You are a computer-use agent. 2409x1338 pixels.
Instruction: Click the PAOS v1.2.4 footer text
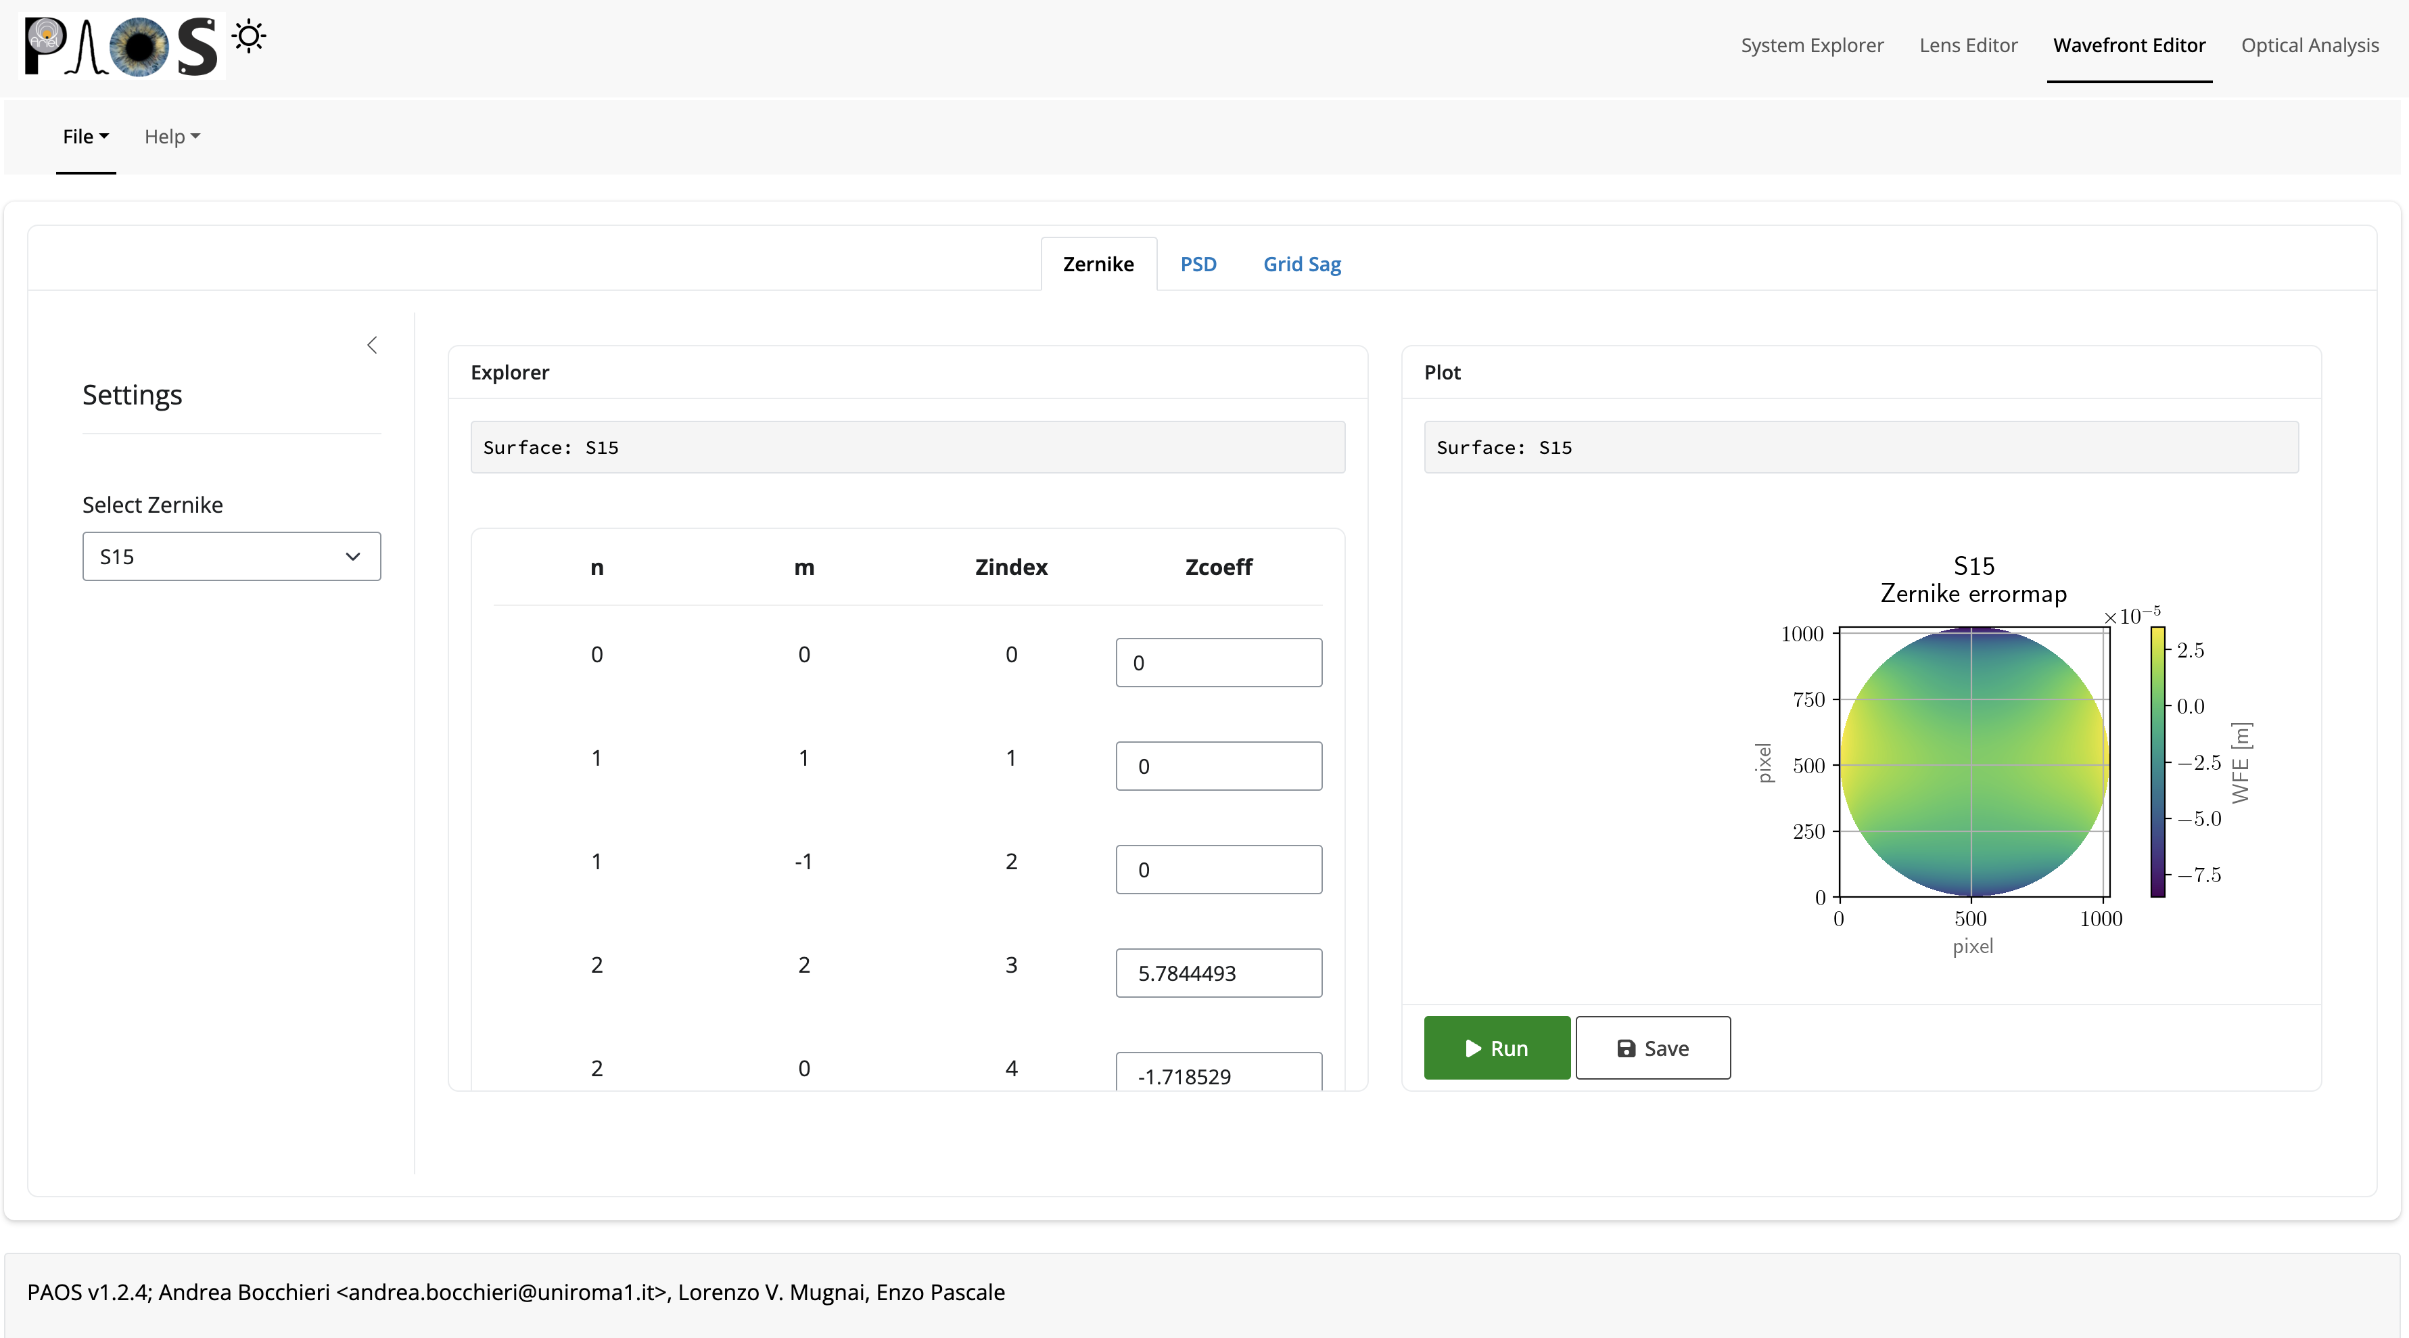pos(516,1292)
